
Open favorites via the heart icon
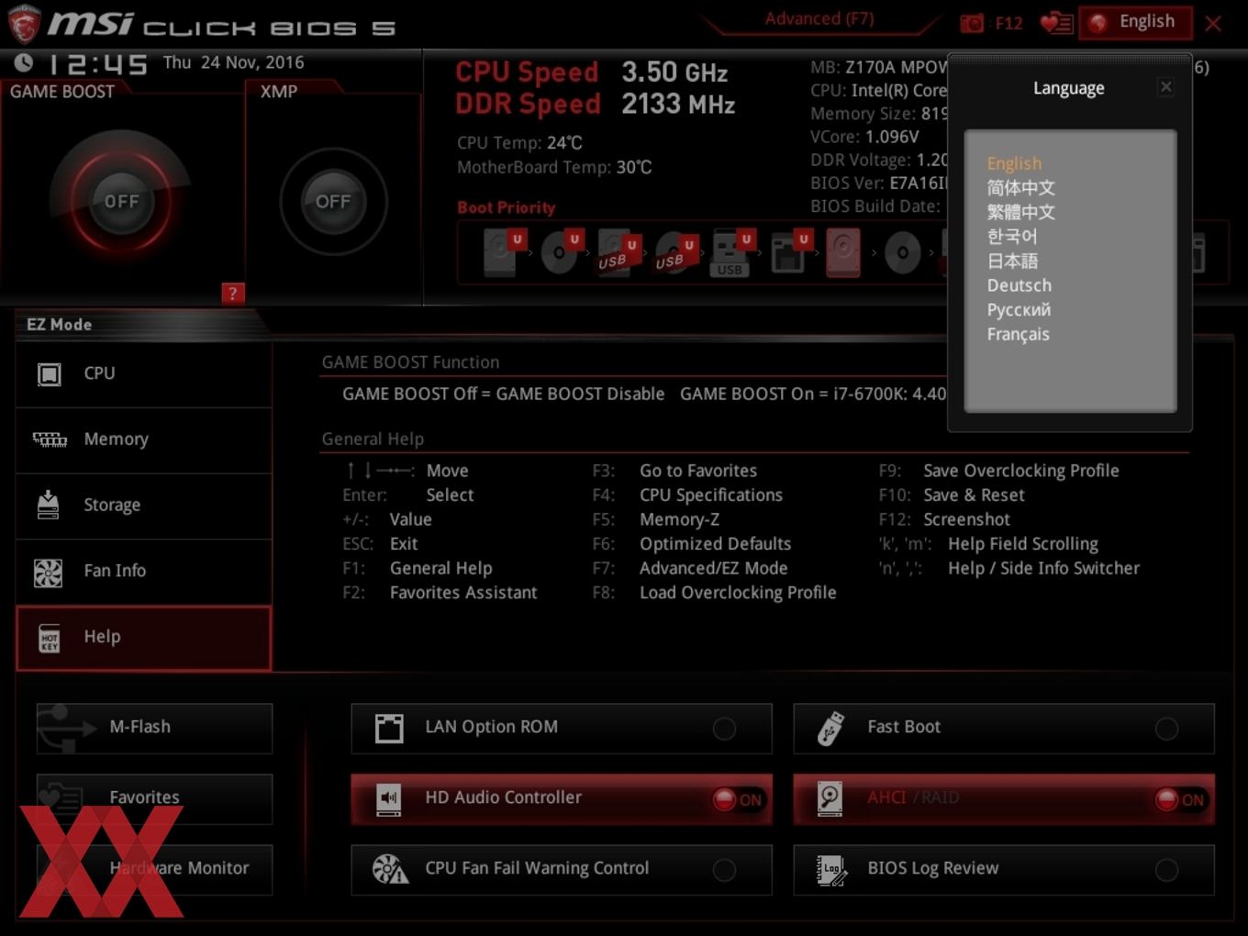tap(1056, 23)
